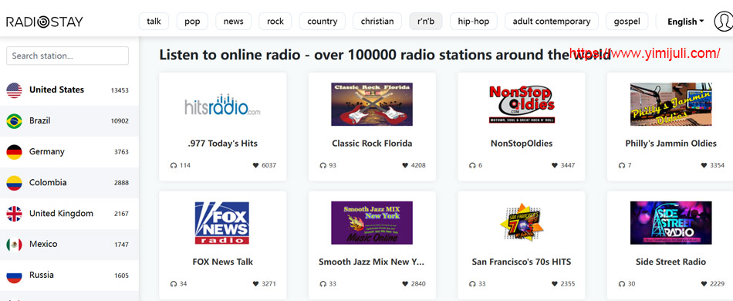Click headphones listener icon on FOX News Talk
733x301 pixels.
(174, 284)
